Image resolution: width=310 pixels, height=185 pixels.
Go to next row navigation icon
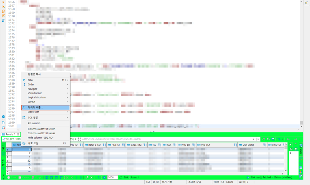click(x=76, y=177)
